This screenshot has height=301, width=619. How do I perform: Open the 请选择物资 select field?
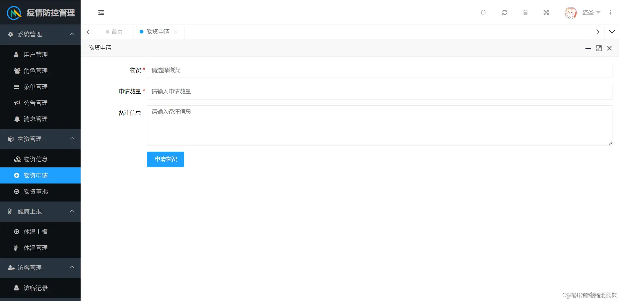pos(380,70)
